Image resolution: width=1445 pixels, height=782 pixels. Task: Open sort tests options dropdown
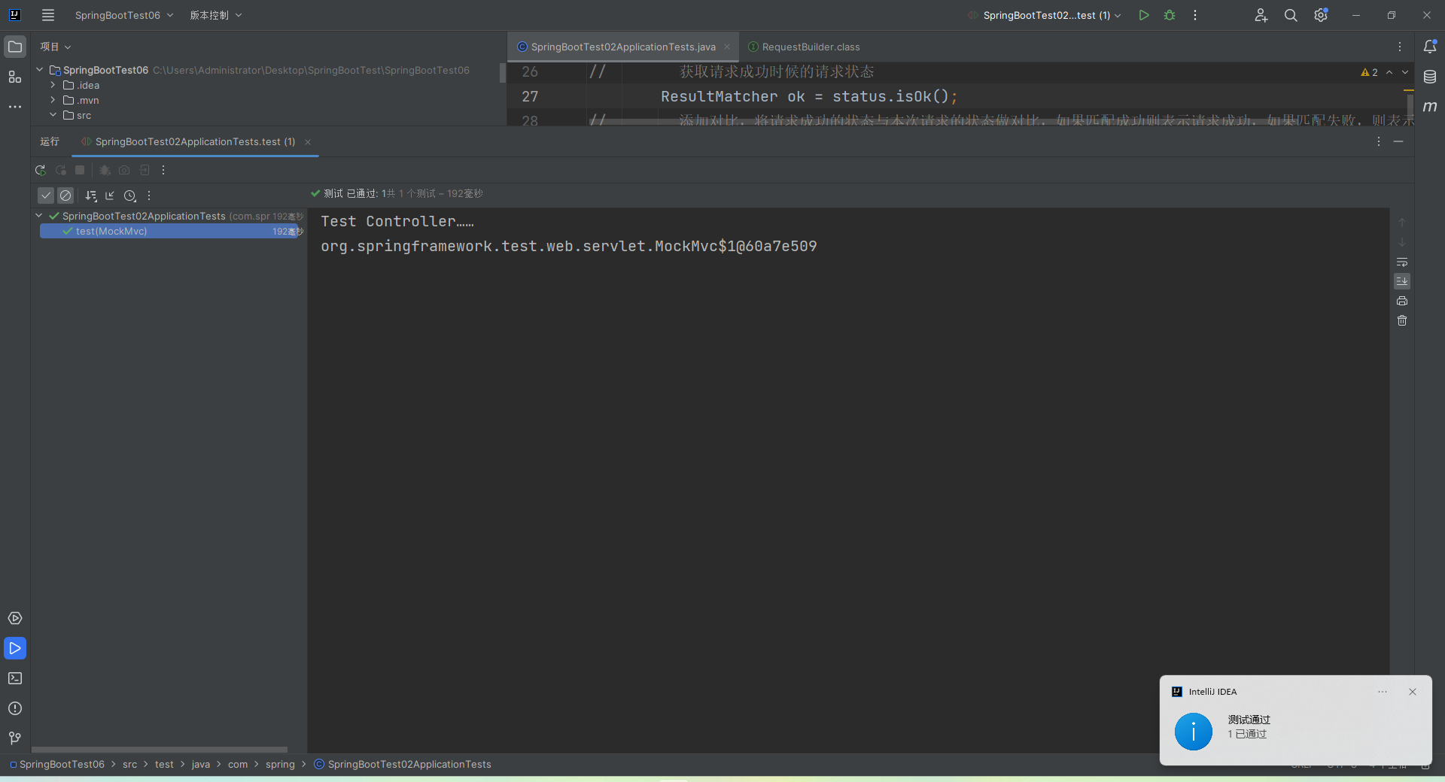(x=91, y=195)
